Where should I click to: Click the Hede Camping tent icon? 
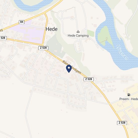click(x=78, y=31)
